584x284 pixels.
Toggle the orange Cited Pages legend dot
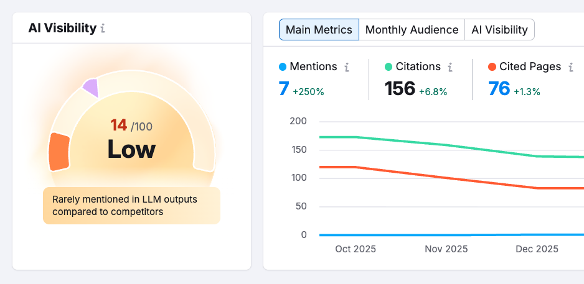tap(492, 67)
